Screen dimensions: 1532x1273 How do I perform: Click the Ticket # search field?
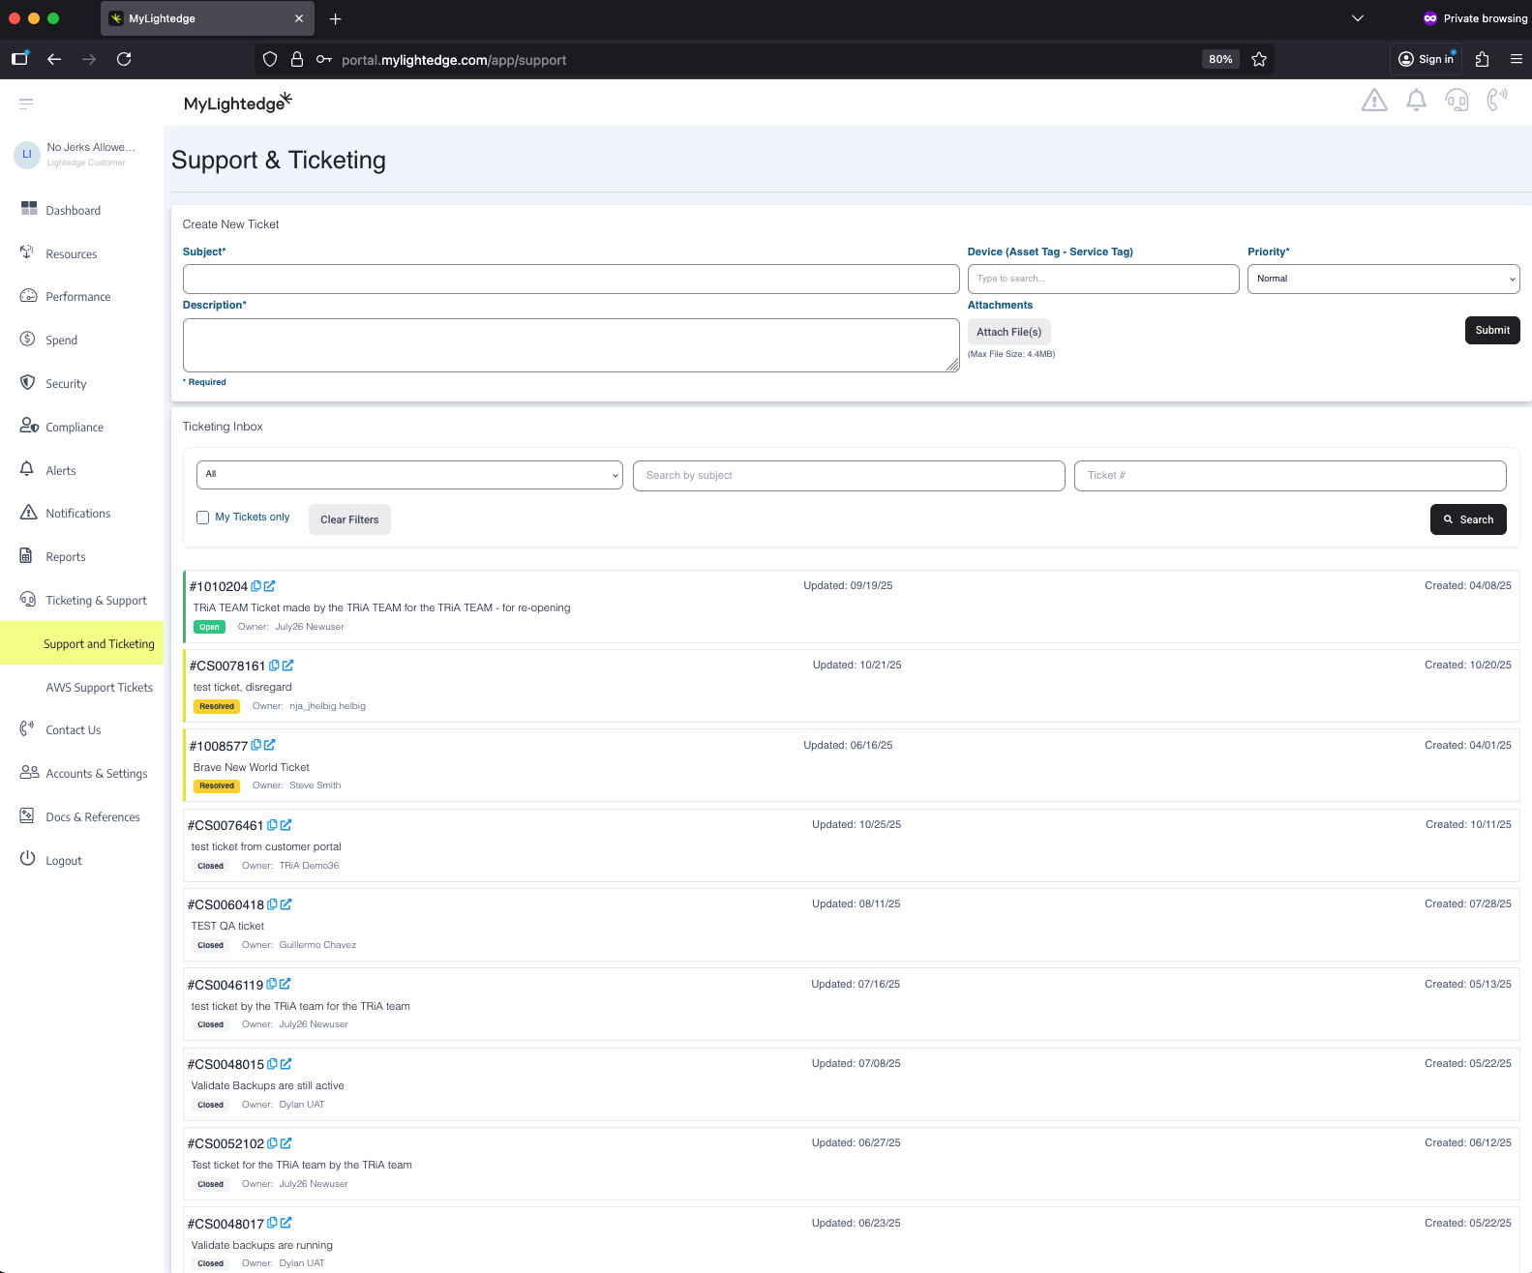pyautogui.click(x=1290, y=476)
